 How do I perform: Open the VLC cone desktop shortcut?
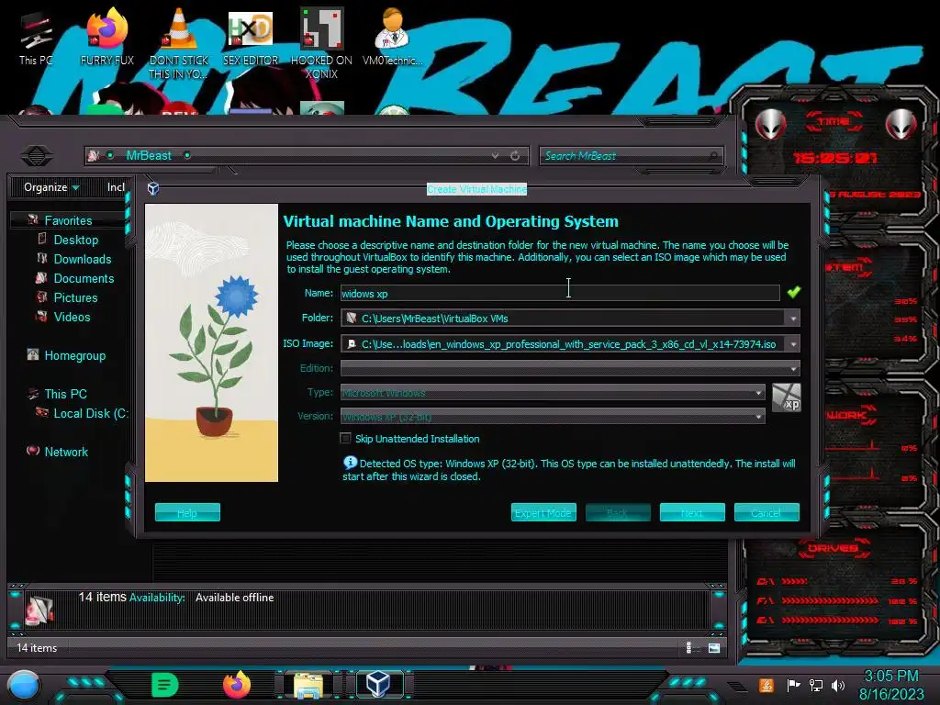tap(178, 43)
